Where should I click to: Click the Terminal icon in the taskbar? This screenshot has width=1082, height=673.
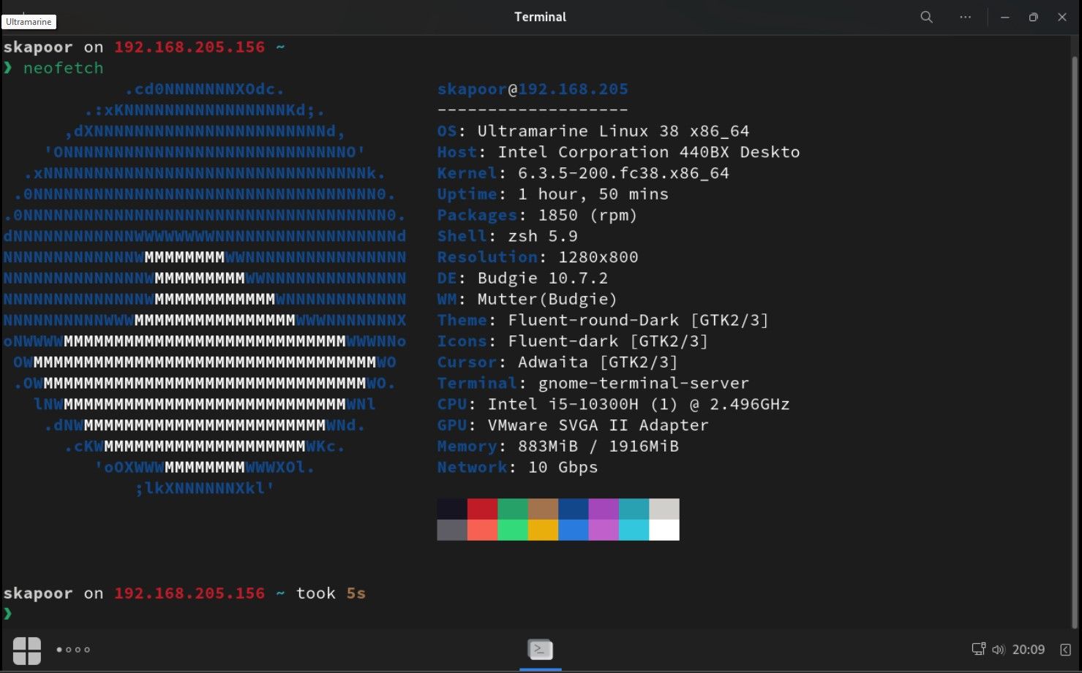coord(541,649)
